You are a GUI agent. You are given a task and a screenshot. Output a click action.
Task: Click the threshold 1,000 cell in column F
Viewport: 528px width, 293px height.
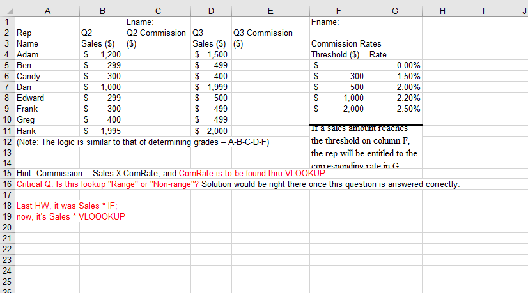click(x=339, y=98)
